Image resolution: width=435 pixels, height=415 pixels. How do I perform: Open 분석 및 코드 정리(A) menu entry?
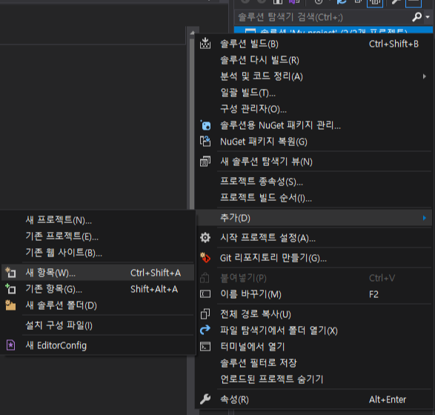[x=313, y=76]
